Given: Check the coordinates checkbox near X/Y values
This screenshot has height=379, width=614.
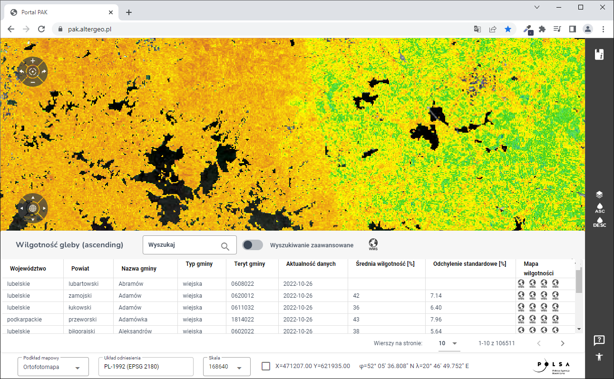Looking at the screenshot, I should pyautogui.click(x=266, y=366).
